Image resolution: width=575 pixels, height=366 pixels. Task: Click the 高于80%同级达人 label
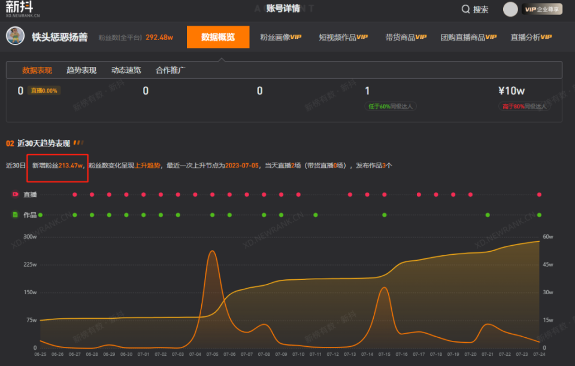tap(525, 106)
